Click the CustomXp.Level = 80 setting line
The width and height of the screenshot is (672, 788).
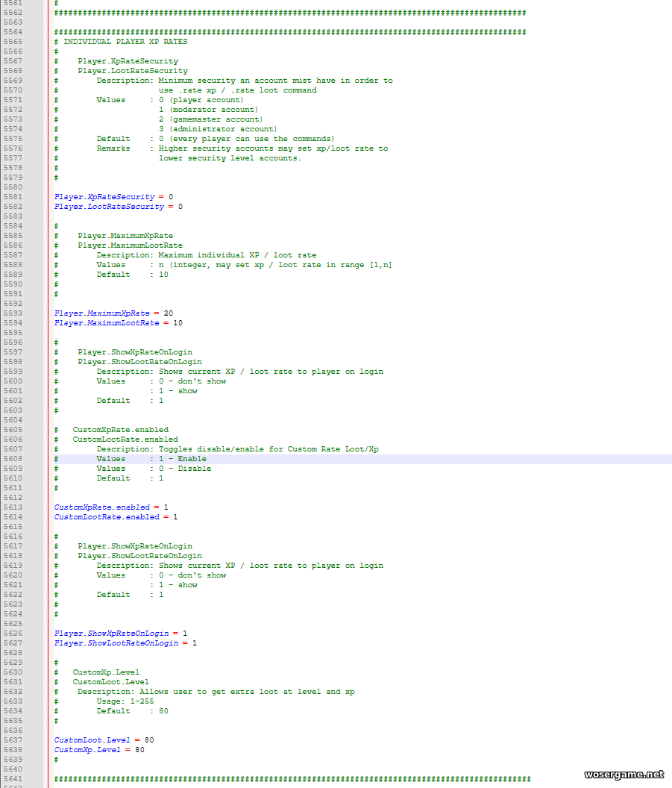(98, 750)
